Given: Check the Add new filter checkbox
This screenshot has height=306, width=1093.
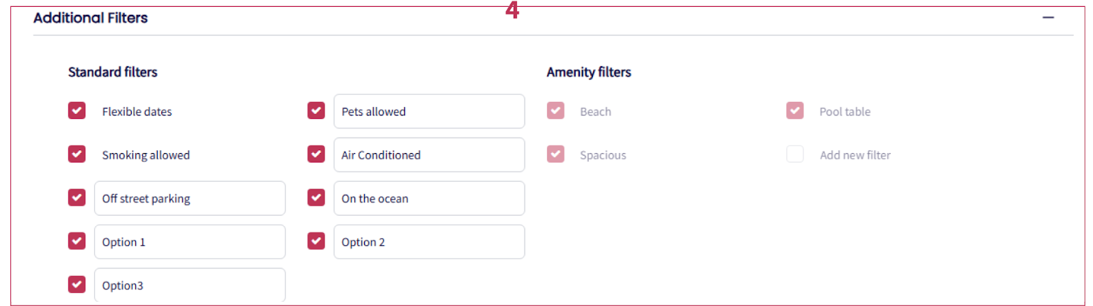Looking at the screenshot, I should point(795,154).
